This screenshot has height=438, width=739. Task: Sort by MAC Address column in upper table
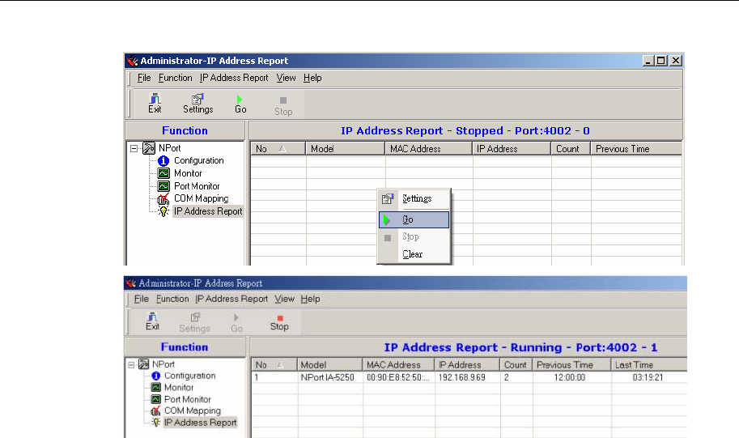429,149
